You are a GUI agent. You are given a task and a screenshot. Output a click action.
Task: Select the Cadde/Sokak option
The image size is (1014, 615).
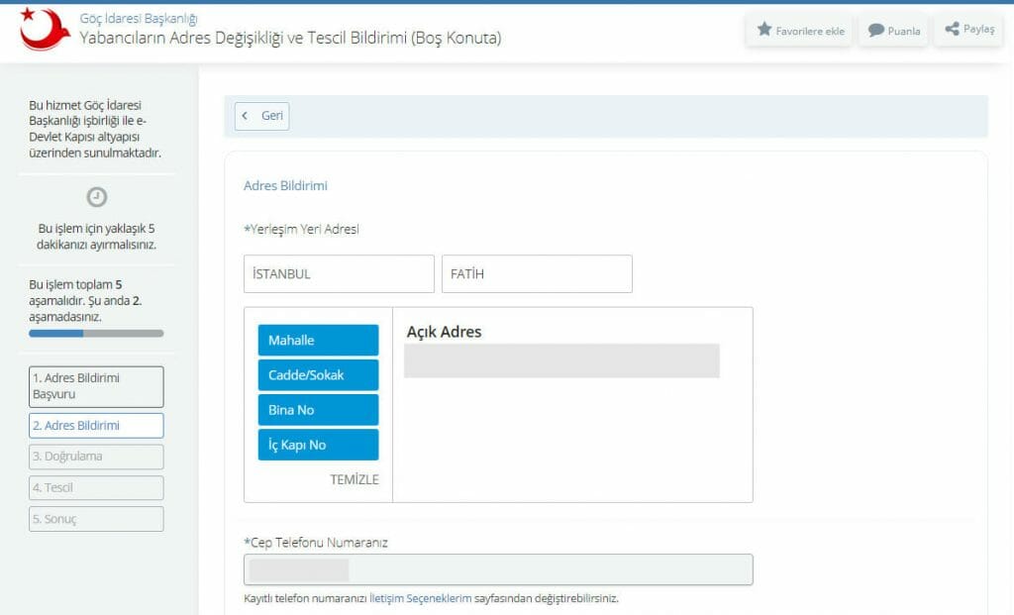(x=318, y=375)
